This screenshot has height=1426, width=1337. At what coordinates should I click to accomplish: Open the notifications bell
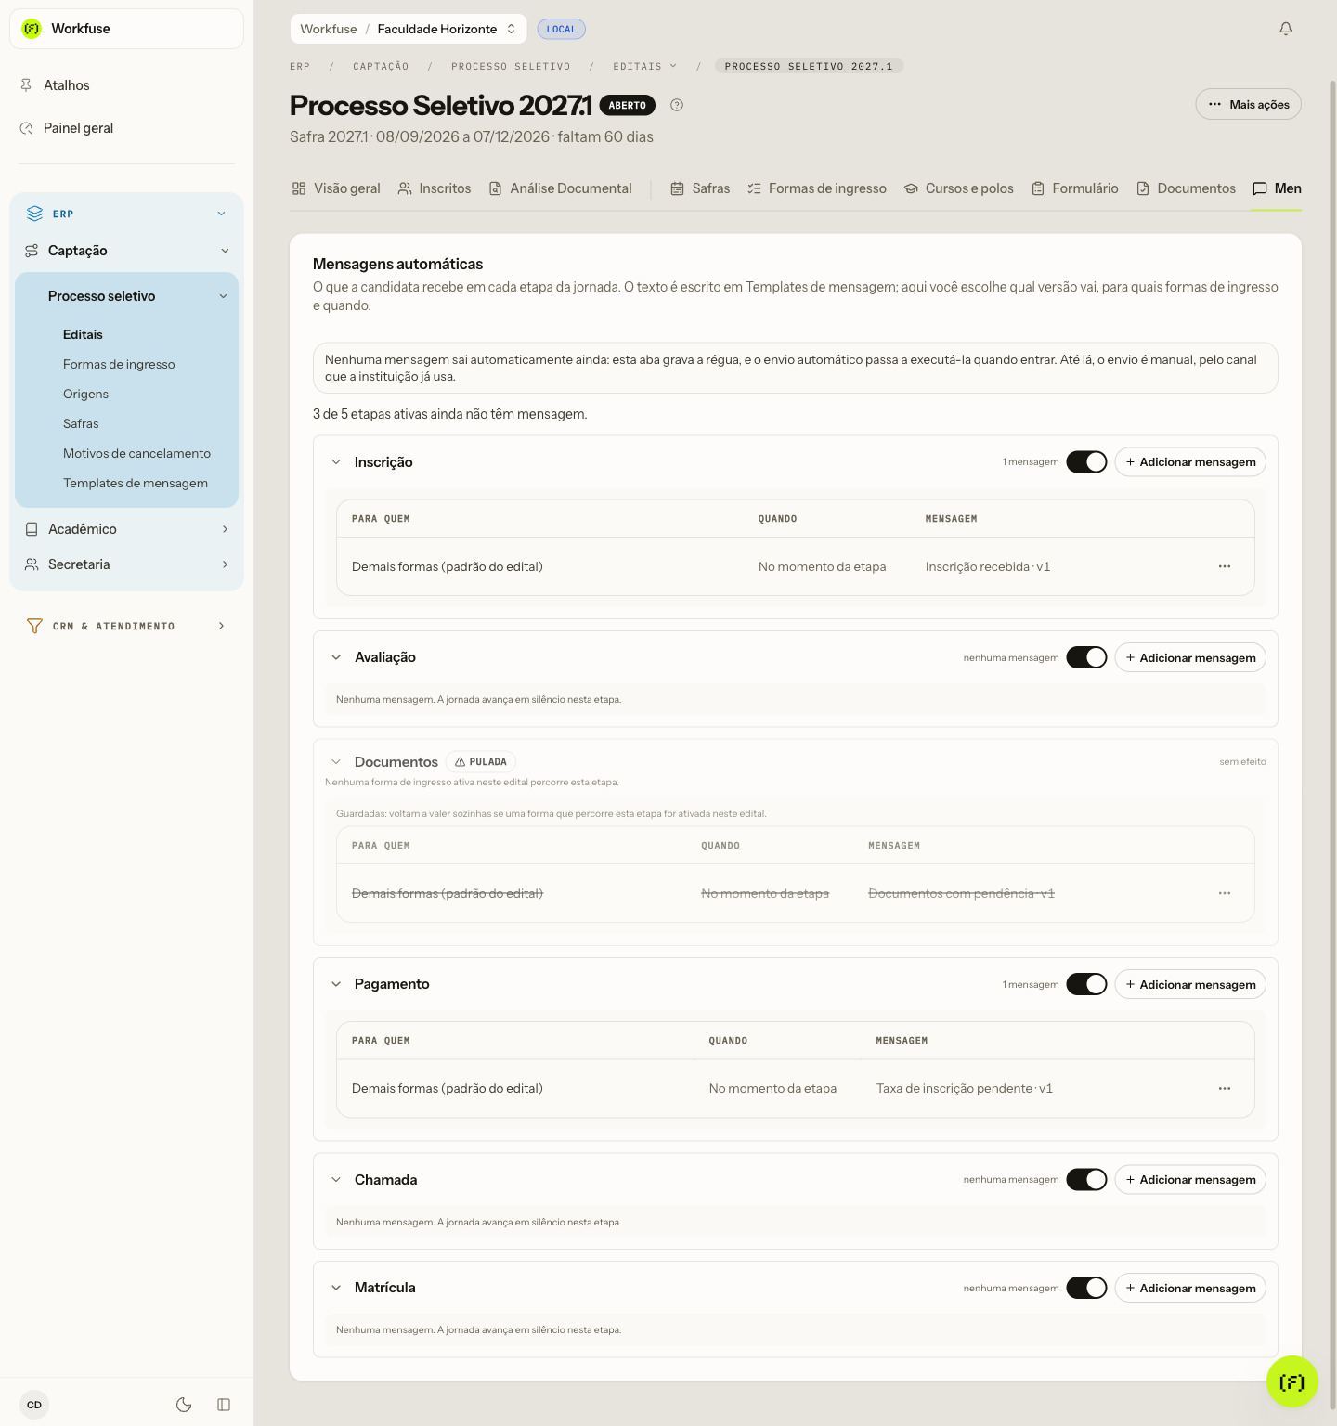click(x=1286, y=29)
